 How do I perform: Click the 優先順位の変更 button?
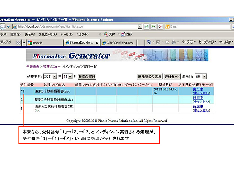(x=150, y=77)
